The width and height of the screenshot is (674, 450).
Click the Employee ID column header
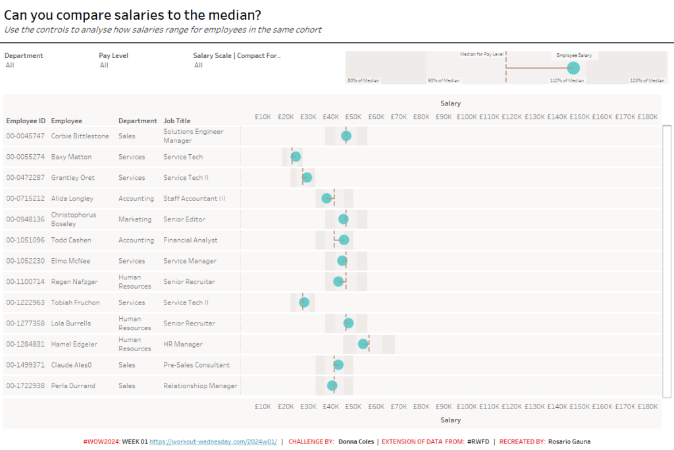pos(26,121)
